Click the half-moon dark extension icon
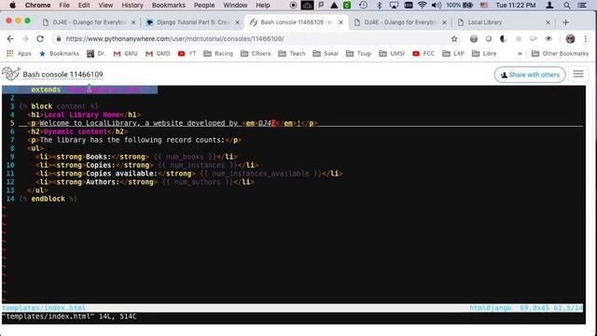 pos(504,39)
